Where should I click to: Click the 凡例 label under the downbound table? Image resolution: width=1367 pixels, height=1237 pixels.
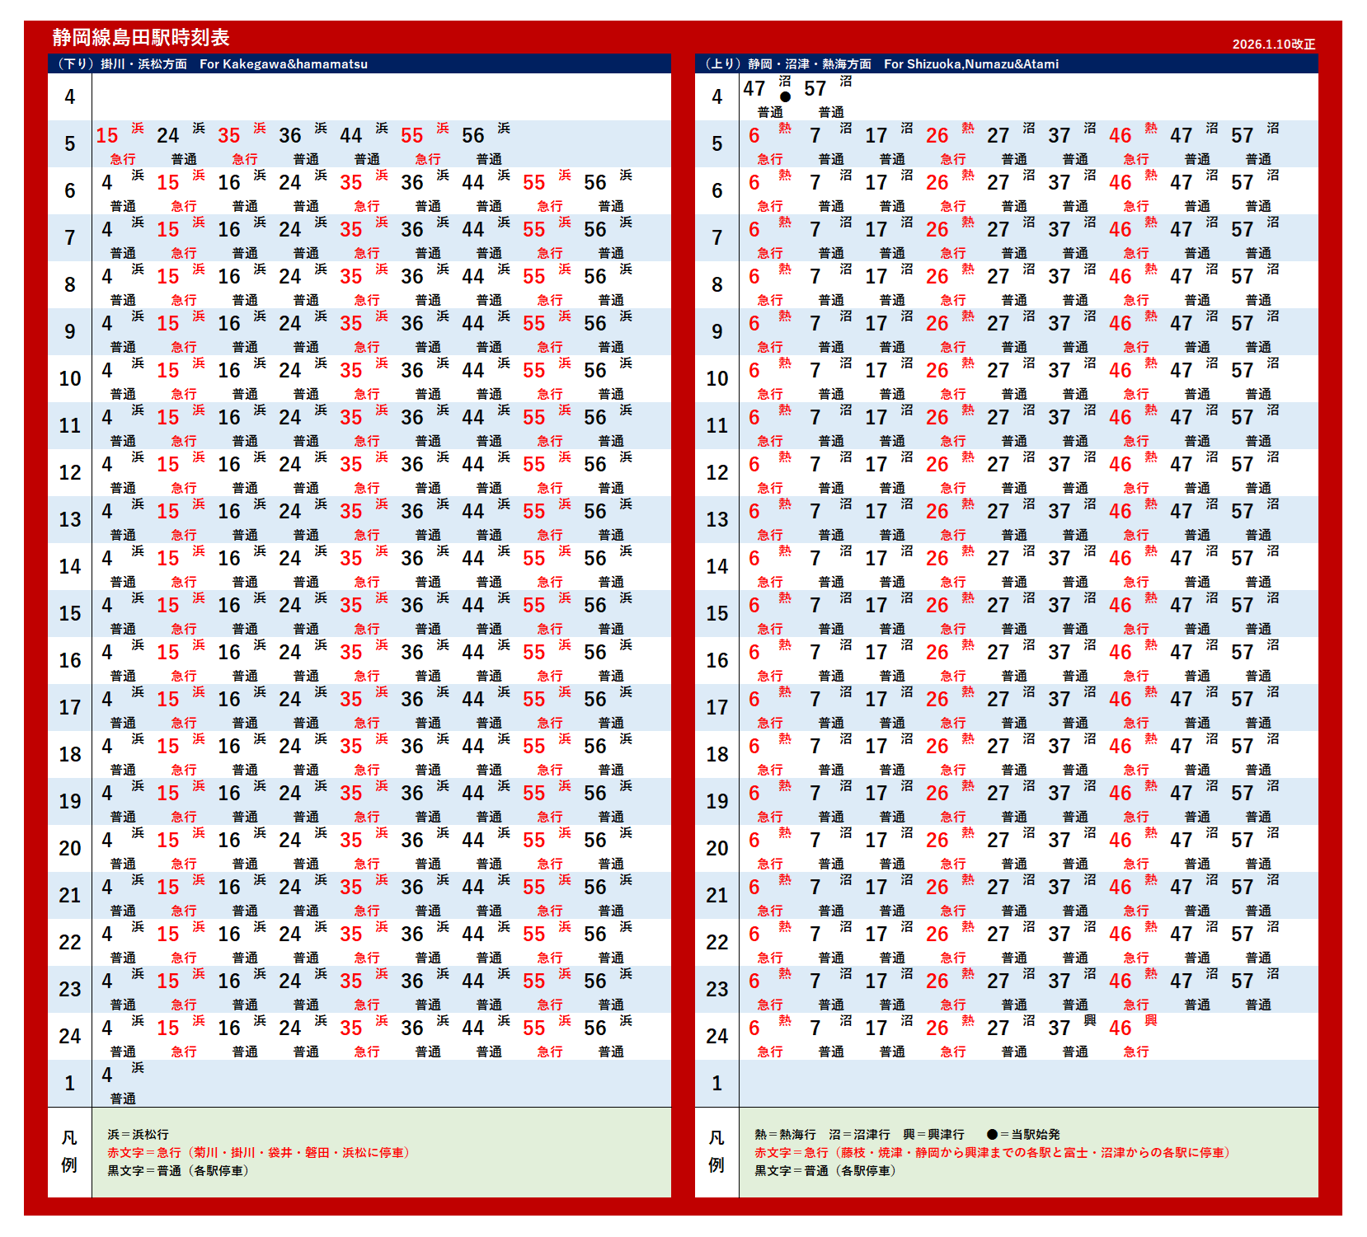pos(70,1151)
